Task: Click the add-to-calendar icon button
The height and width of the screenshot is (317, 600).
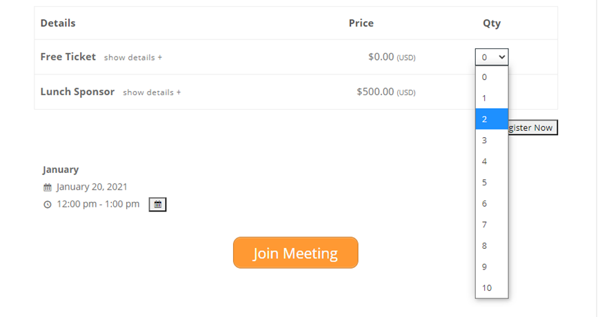Action: pos(157,205)
